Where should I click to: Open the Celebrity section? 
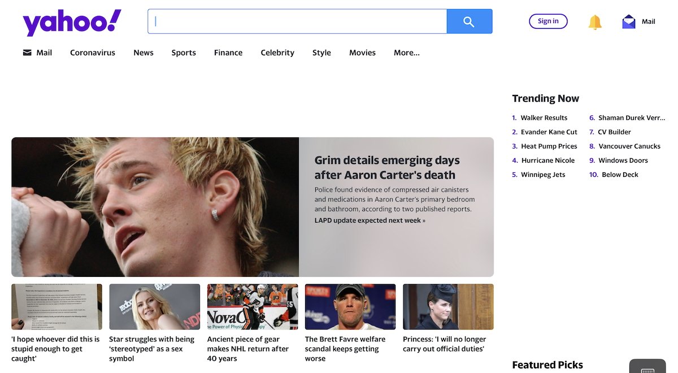[x=277, y=53]
